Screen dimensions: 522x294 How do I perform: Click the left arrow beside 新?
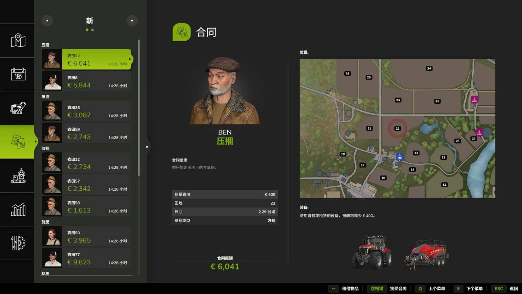click(x=47, y=21)
